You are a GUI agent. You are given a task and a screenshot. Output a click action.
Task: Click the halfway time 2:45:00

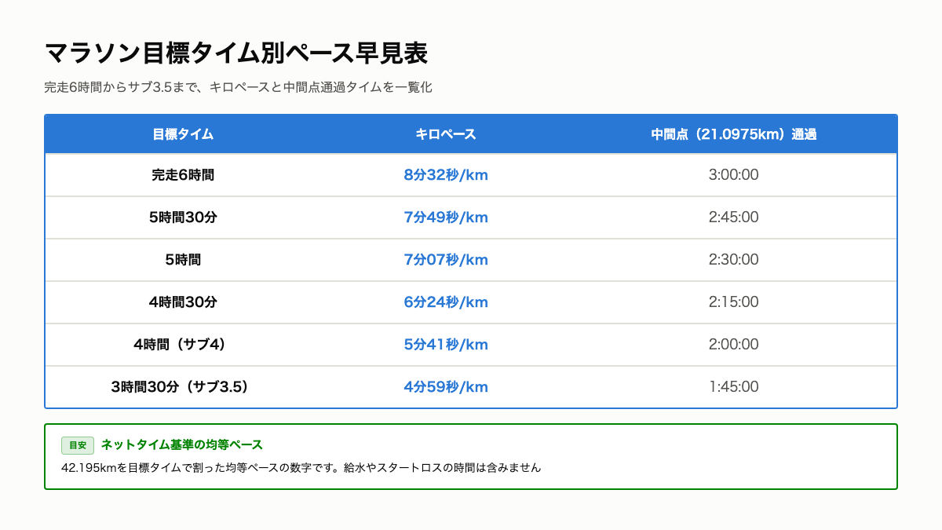pyautogui.click(x=734, y=217)
